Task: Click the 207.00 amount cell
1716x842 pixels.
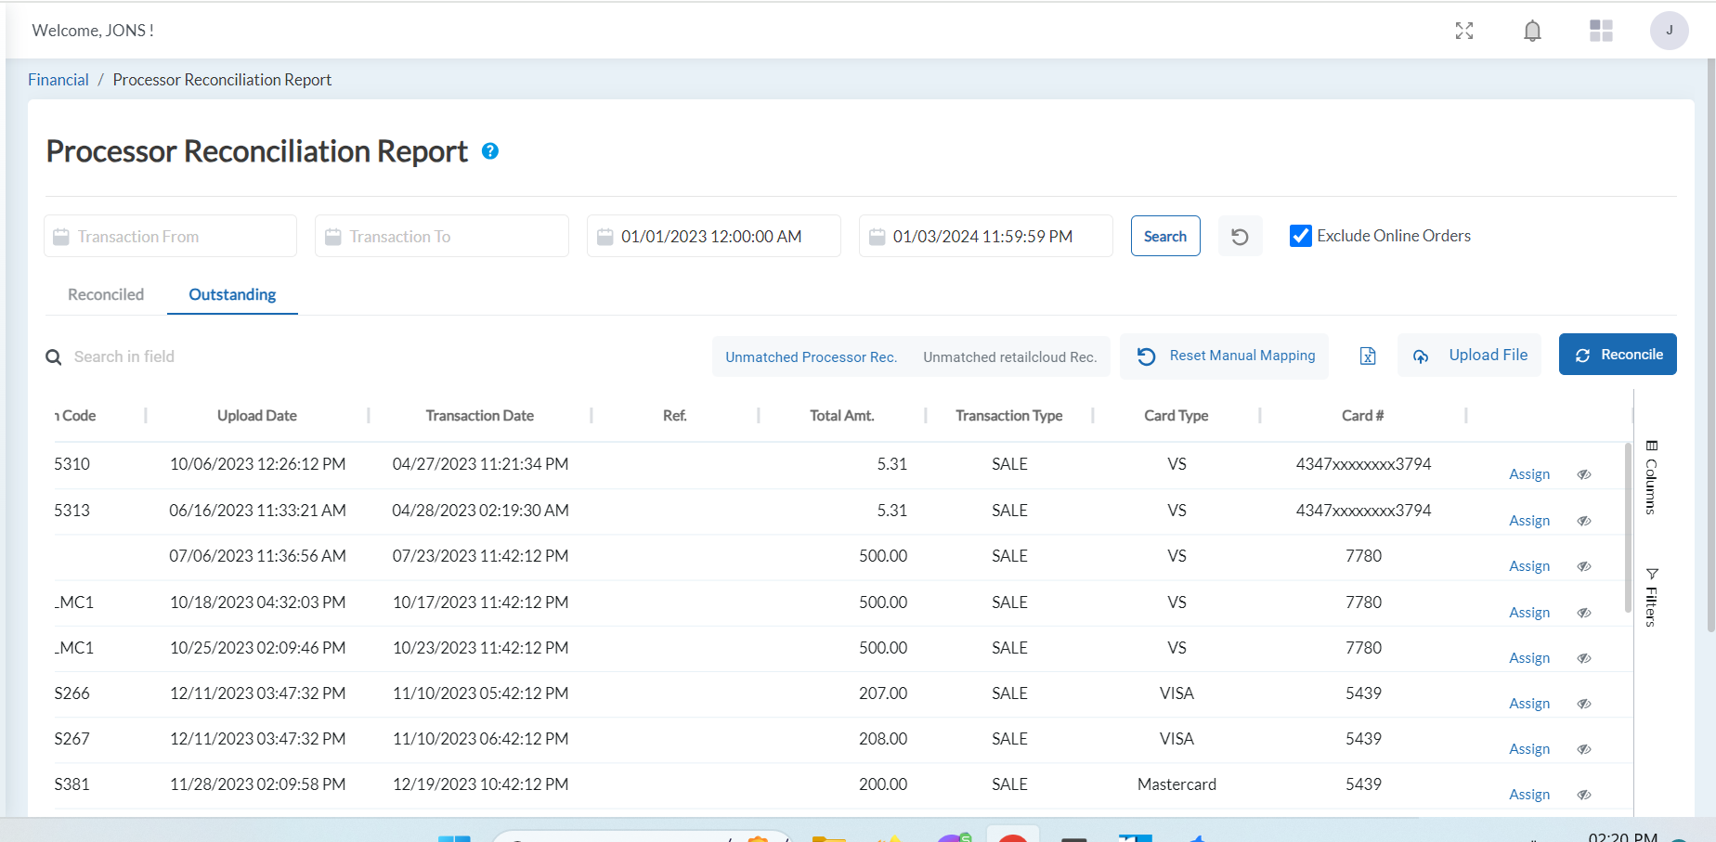Action: tap(883, 693)
